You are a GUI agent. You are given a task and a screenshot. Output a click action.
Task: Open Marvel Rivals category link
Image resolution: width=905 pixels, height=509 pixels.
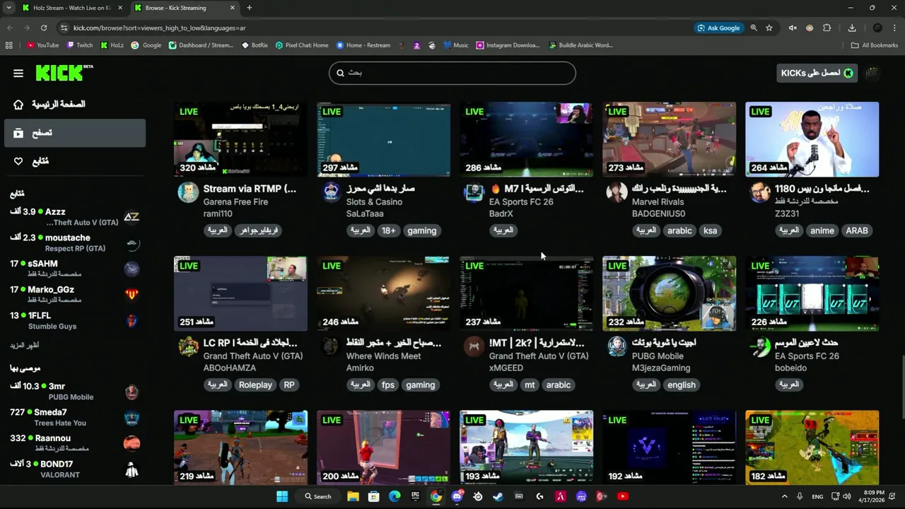658,201
